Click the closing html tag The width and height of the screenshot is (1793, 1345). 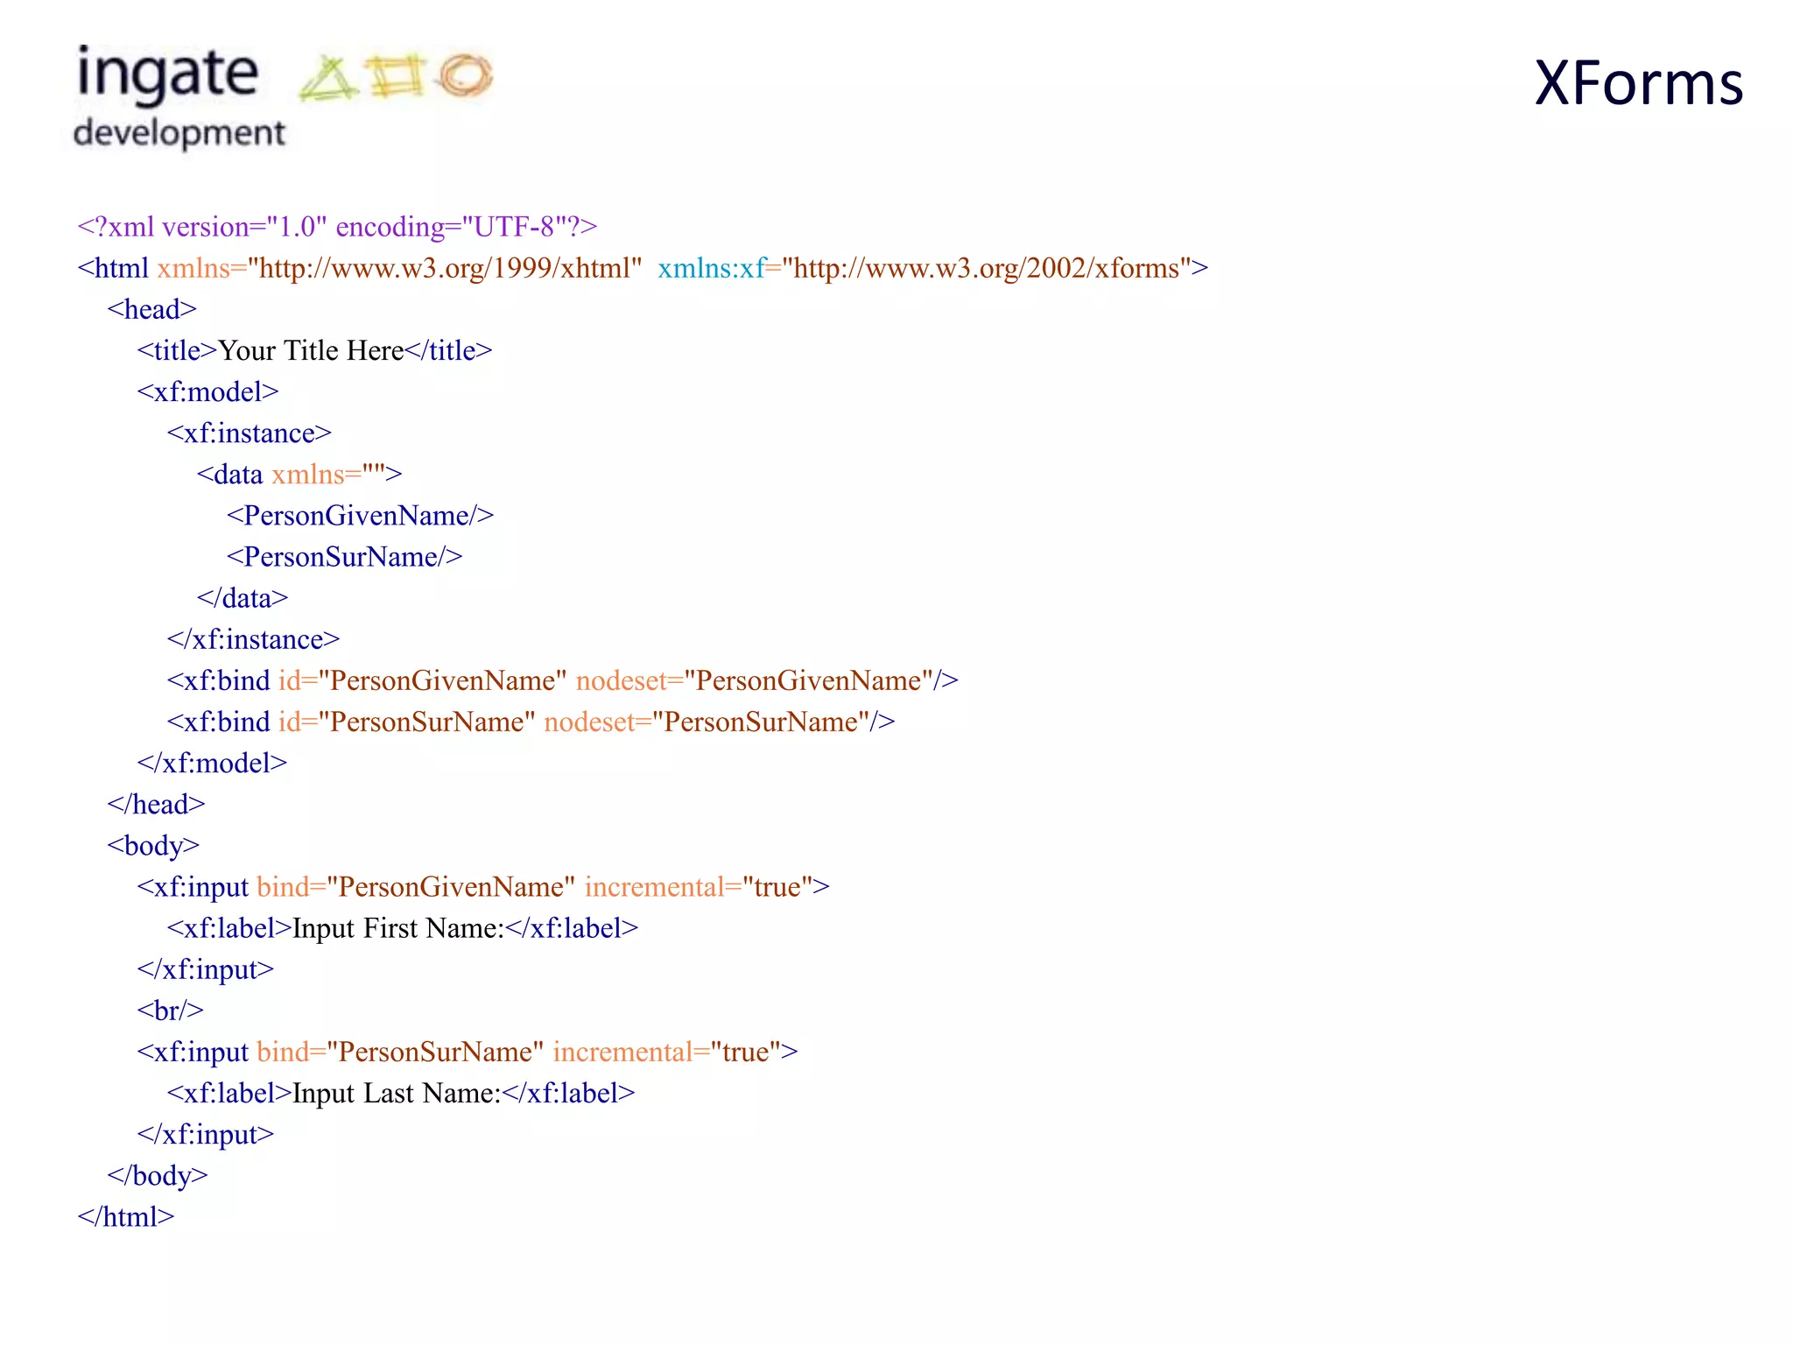[x=126, y=1216]
